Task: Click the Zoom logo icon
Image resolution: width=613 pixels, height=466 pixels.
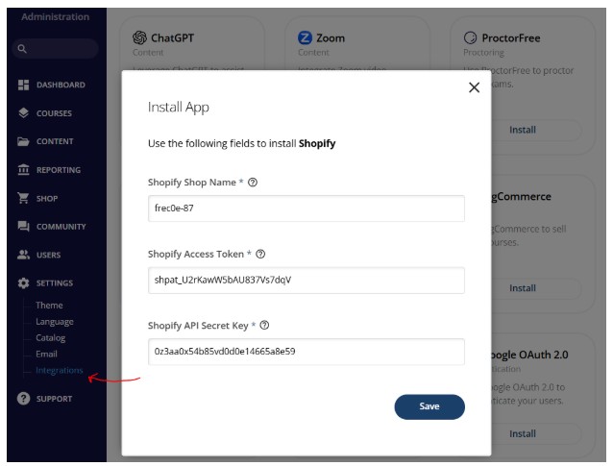Action: click(x=305, y=37)
